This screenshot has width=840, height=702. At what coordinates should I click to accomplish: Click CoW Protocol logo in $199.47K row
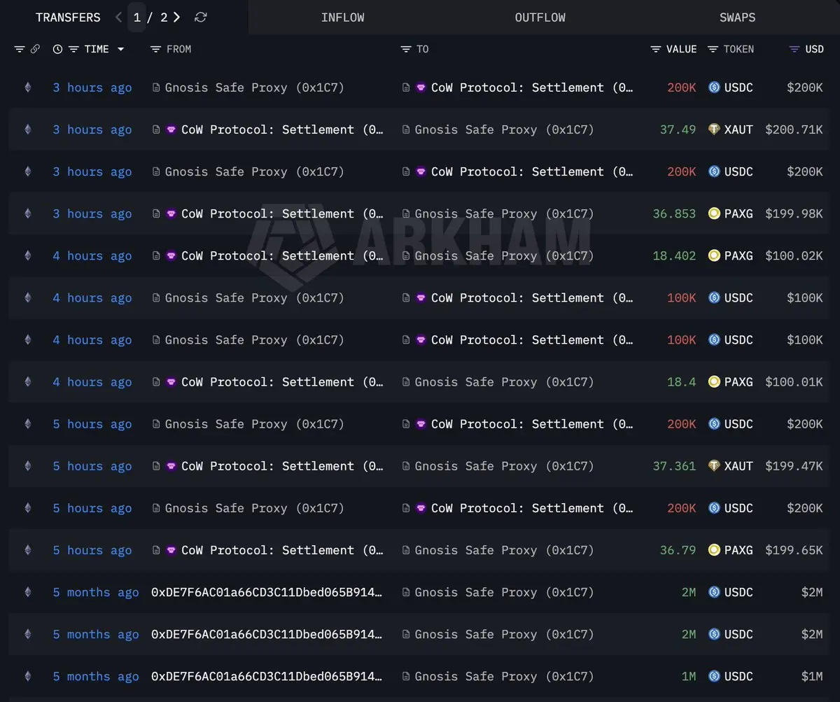[x=171, y=465]
